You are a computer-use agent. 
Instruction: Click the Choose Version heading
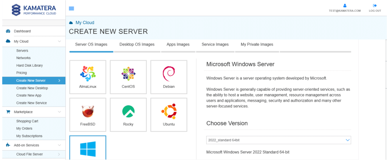(x=227, y=123)
